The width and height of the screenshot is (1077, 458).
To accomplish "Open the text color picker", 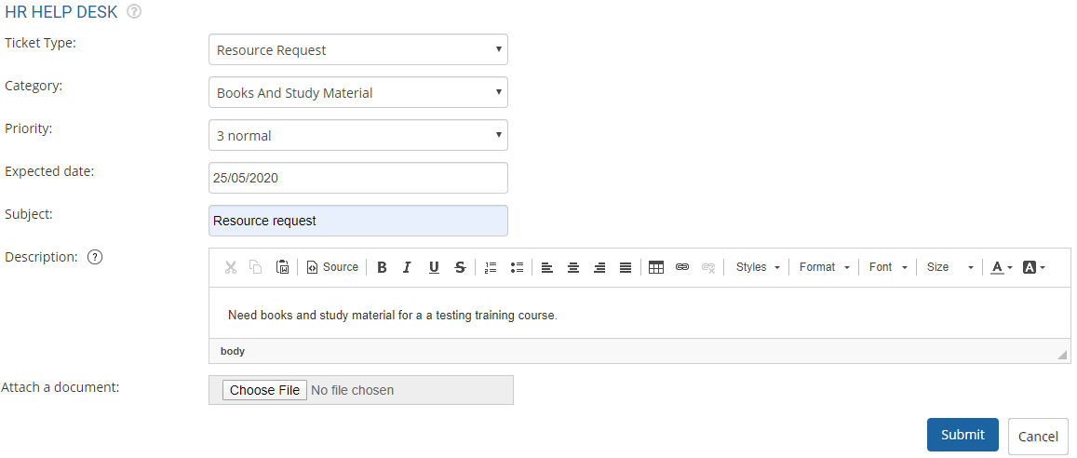I will (1002, 267).
